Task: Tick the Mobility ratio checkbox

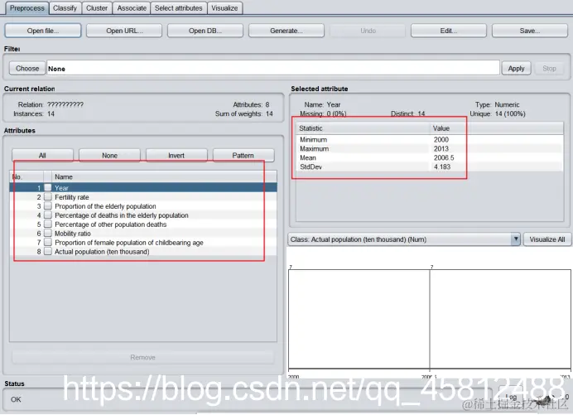Action: click(x=48, y=234)
